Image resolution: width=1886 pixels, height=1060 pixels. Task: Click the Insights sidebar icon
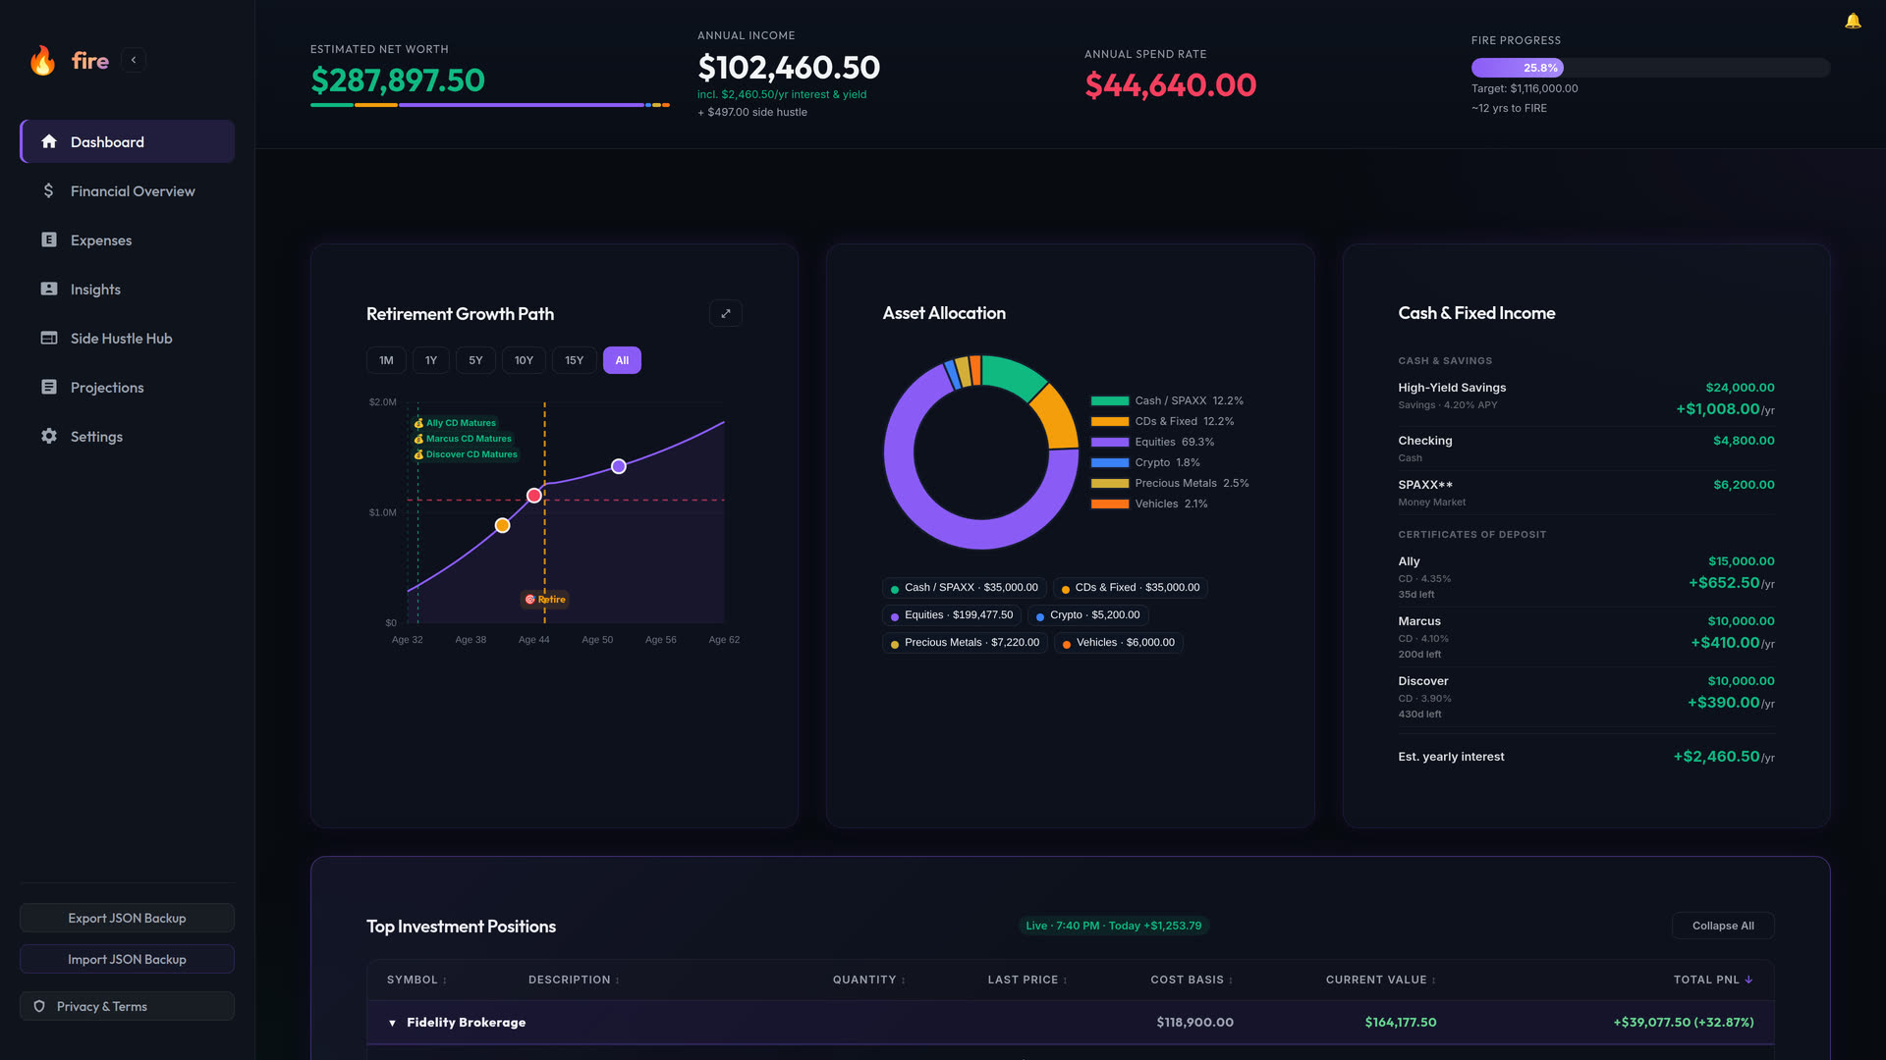pos(49,289)
